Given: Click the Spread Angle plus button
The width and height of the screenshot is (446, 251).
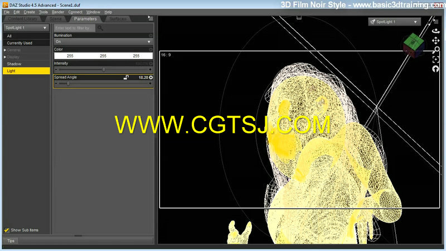Looking at the screenshot, I should 150,83.
